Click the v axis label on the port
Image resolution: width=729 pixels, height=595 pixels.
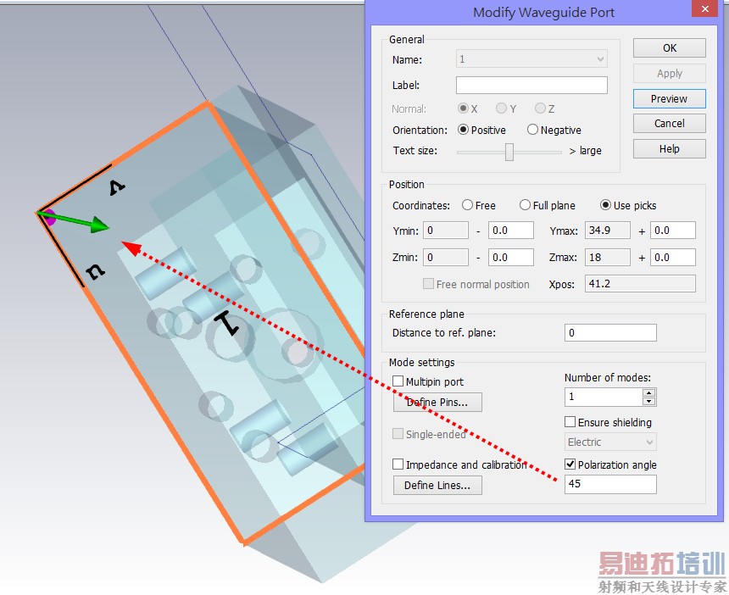[117, 186]
